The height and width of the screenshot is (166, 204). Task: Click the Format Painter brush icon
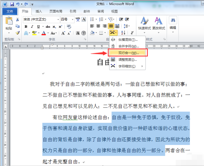click(17, 33)
